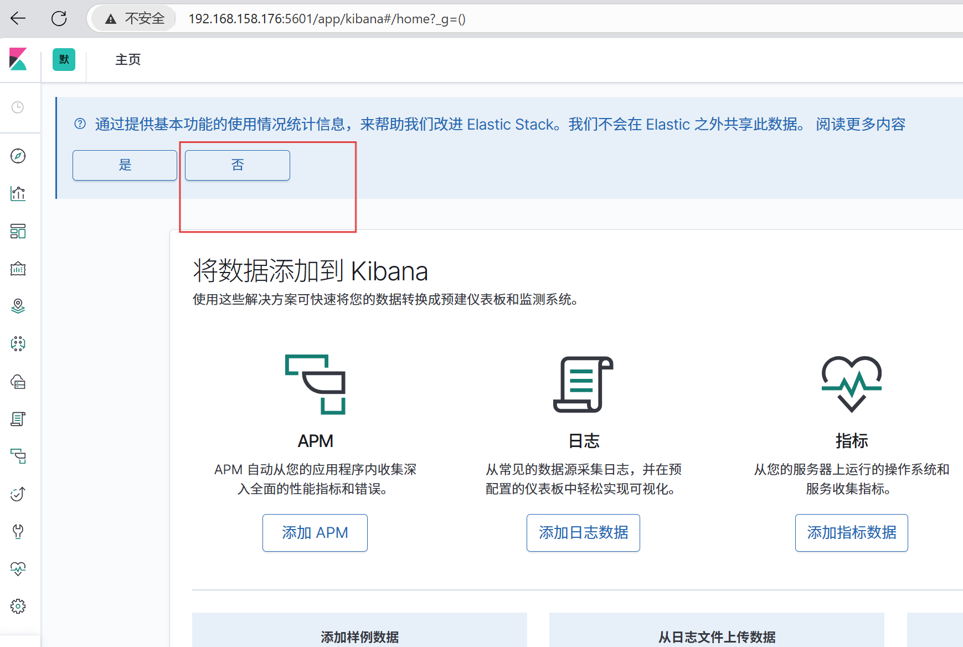This screenshot has height=647, width=963.
Task: Click the not-secure warning badge
Action: (x=135, y=19)
